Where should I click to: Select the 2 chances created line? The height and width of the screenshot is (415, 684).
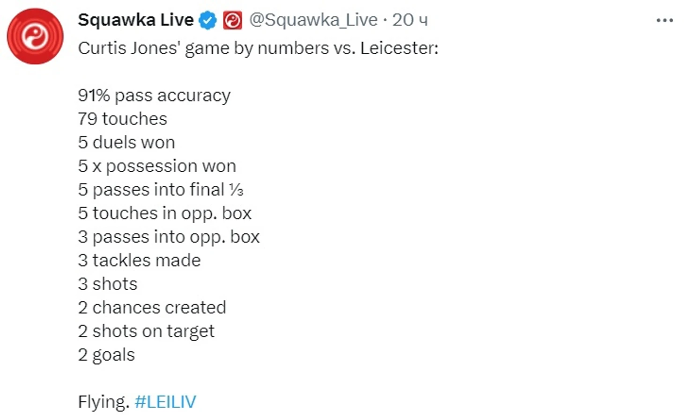pos(152,307)
